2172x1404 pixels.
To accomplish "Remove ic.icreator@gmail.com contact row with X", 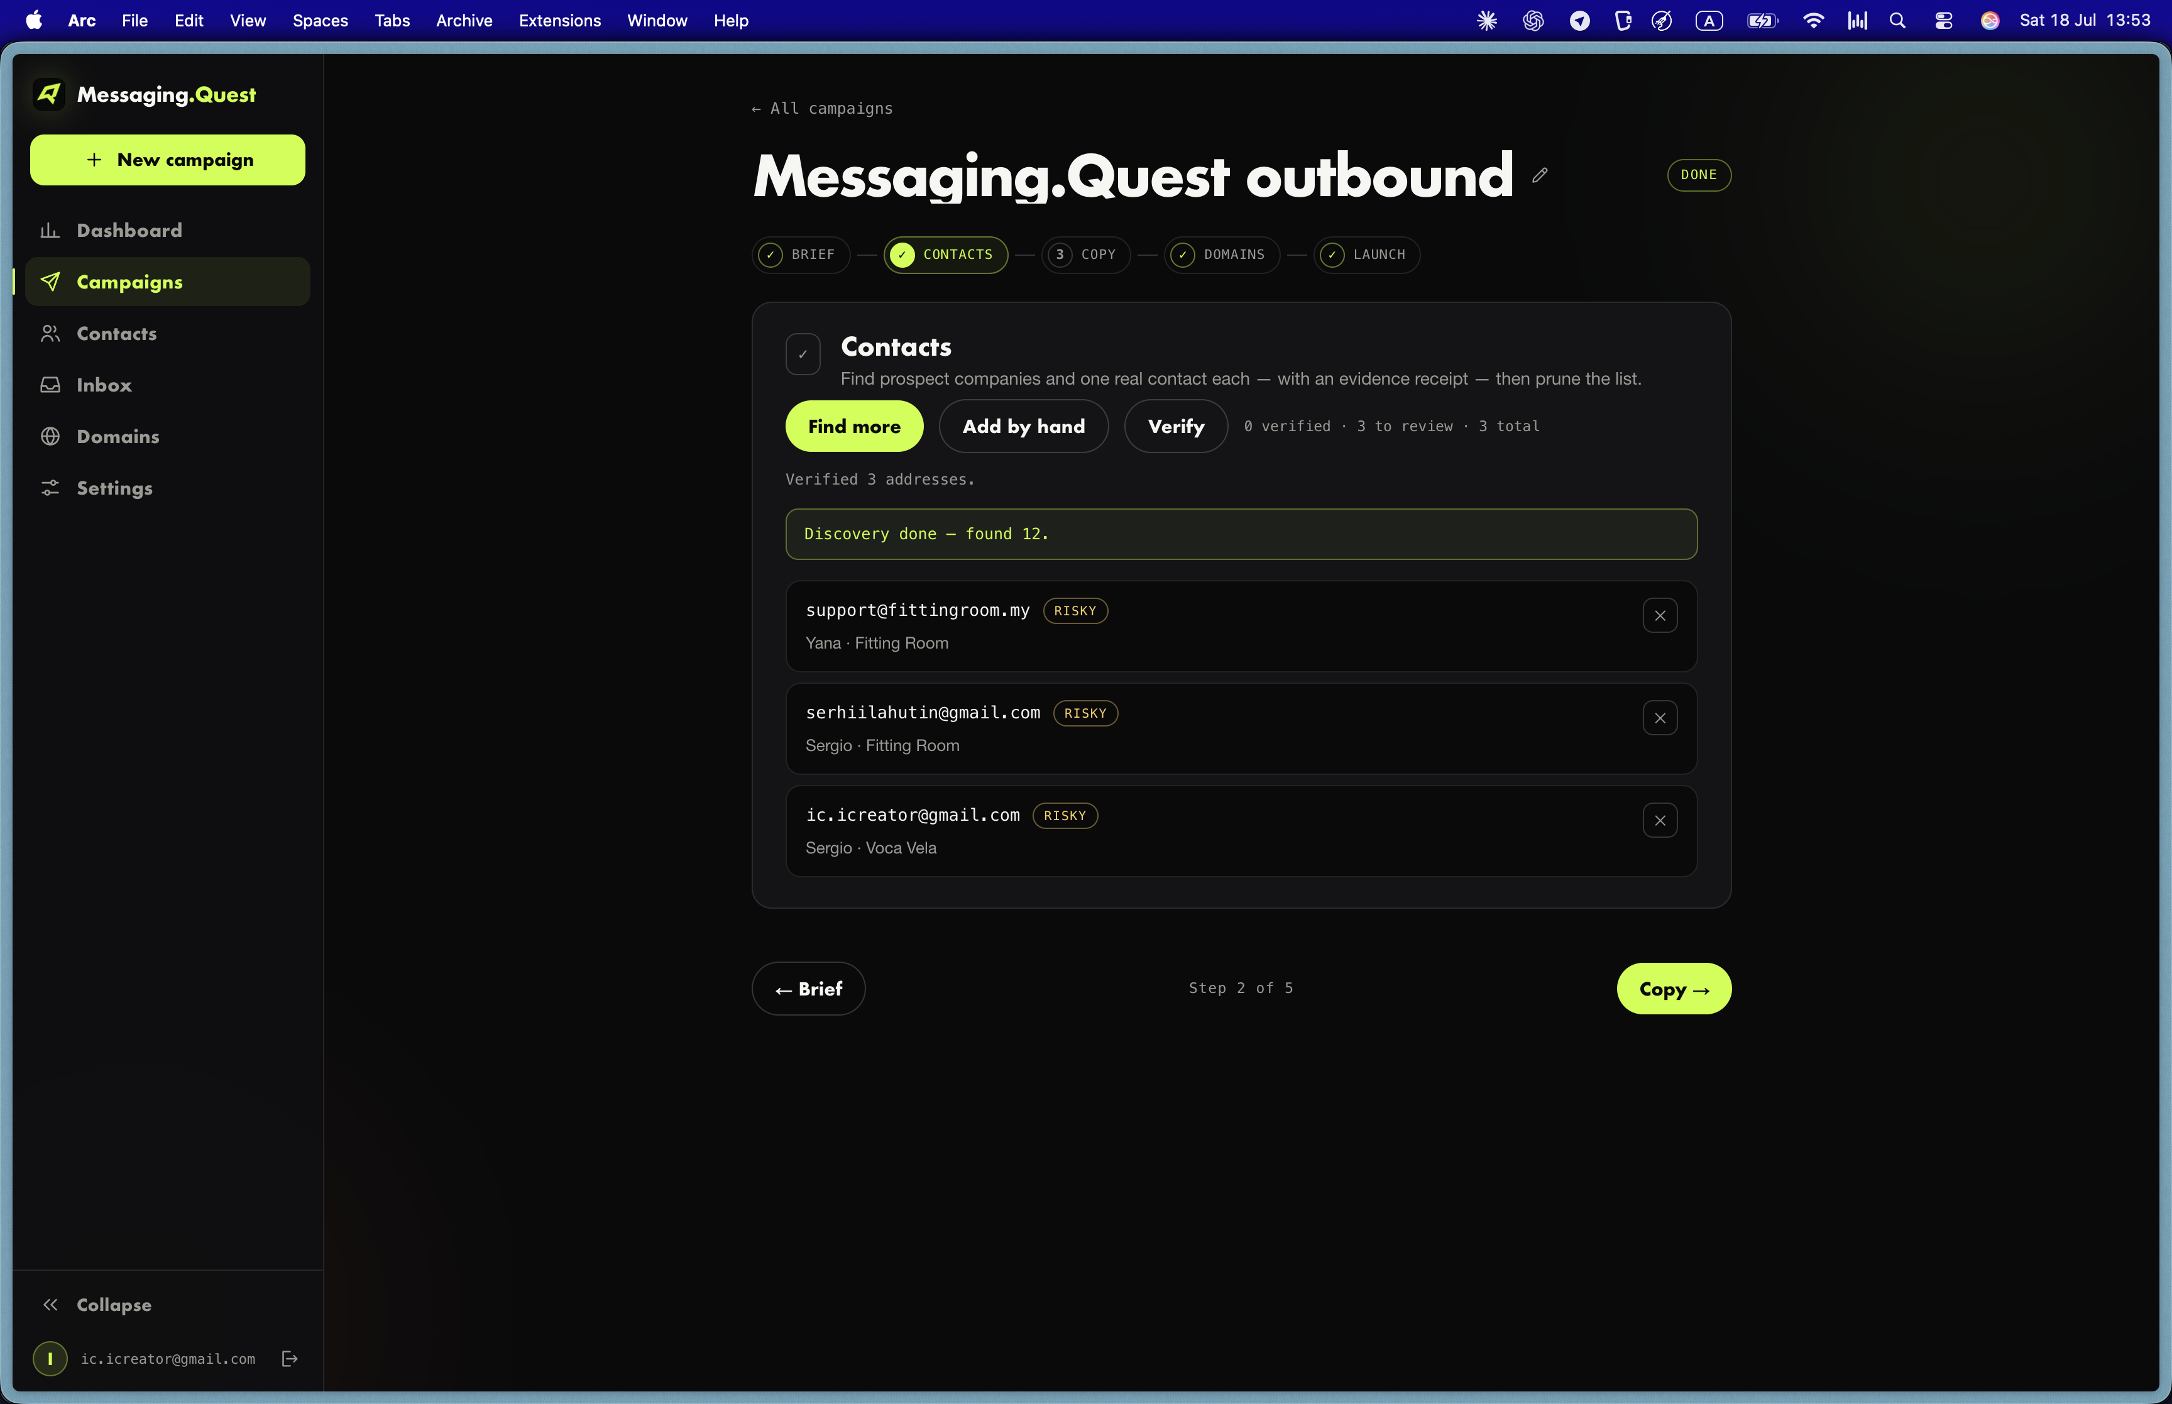I will [1660, 821].
